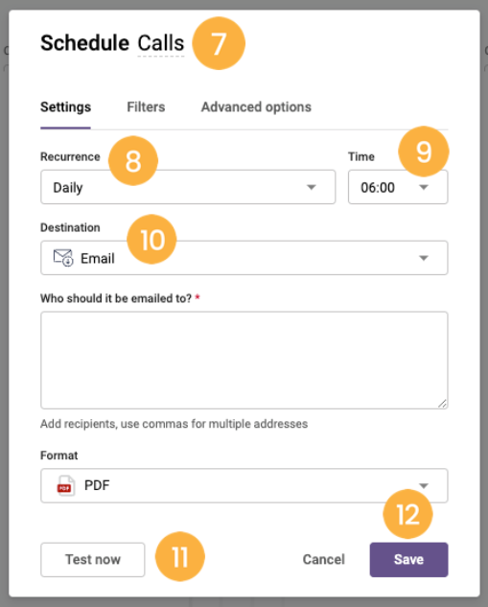Switch to the Filters tab
Image resolution: width=488 pixels, height=607 pixels.
pos(146,106)
